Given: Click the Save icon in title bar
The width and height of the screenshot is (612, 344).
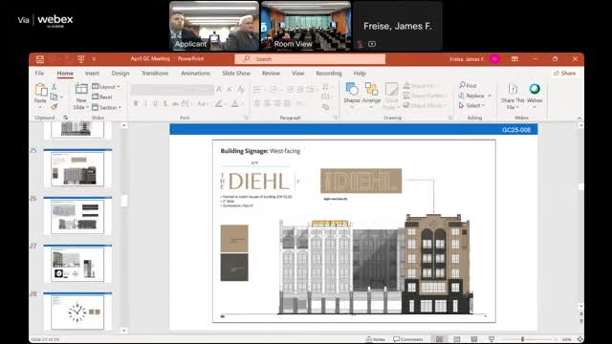Looking at the screenshot, I should (x=40, y=59).
